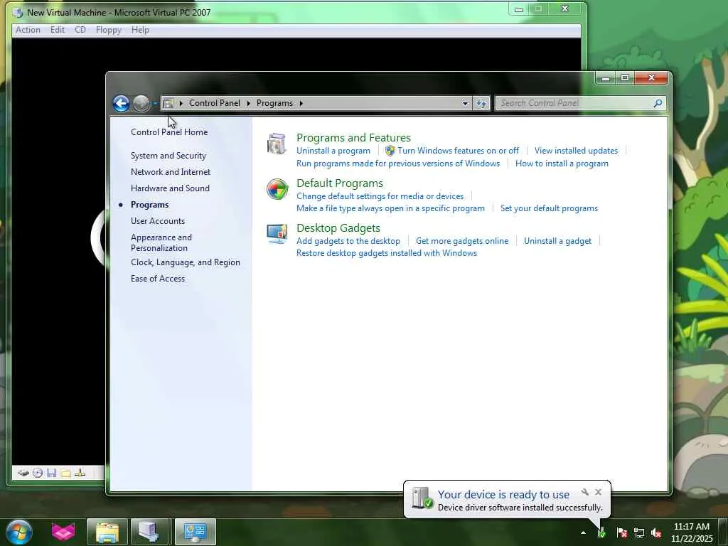Screen dimensions: 728x546
Task: Click the Programs and Features icon
Action: coord(277,144)
